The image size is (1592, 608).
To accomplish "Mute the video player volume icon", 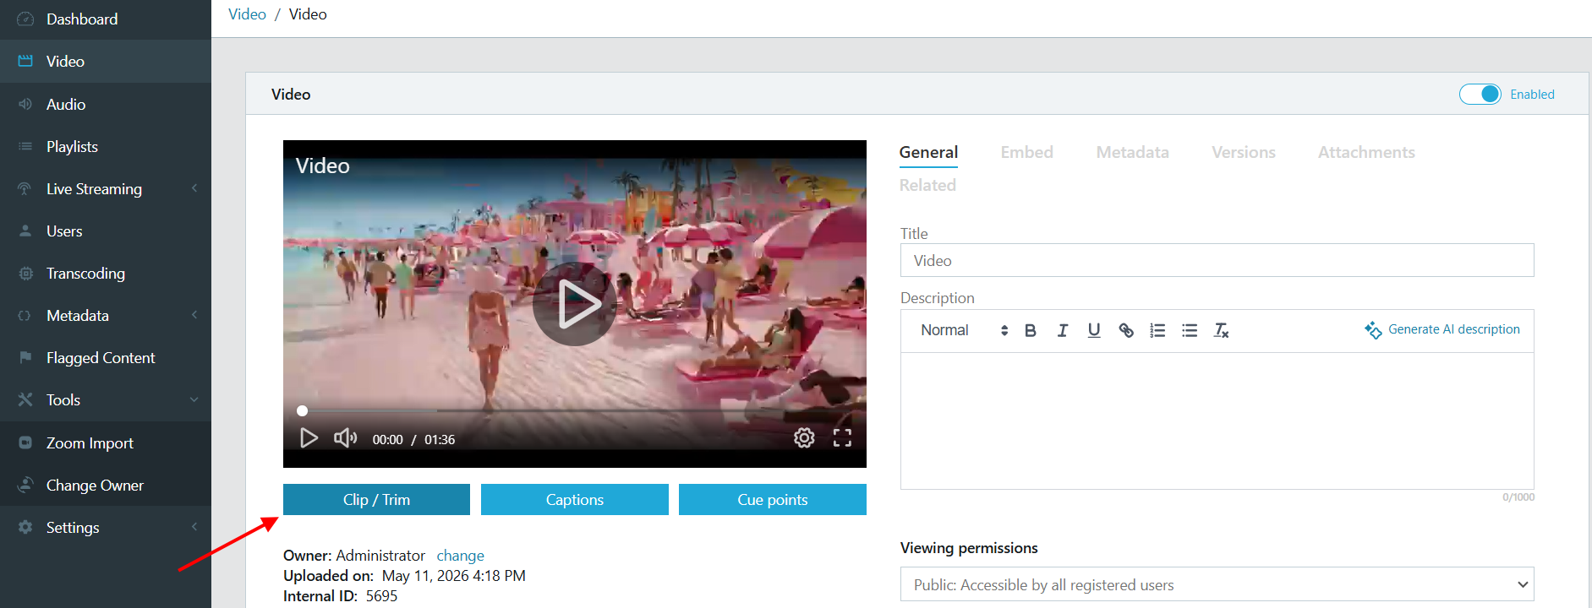I will [345, 438].
